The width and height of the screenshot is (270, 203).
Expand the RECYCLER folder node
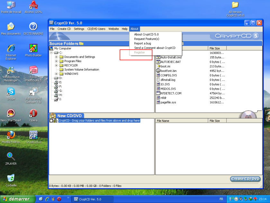coord(56,65)
